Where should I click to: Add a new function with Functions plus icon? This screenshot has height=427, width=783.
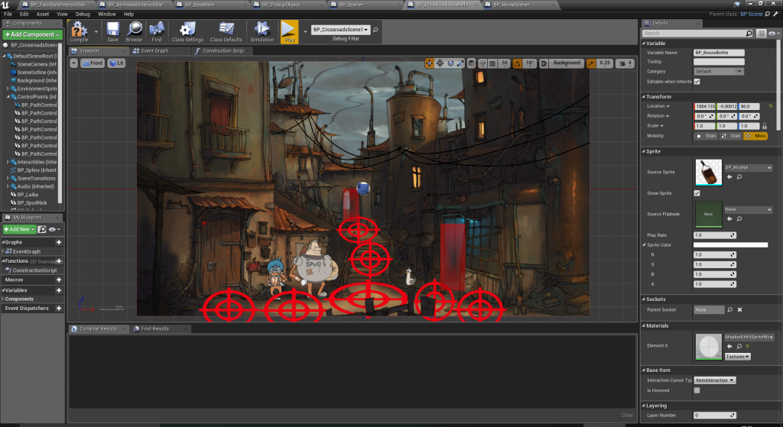(x=59, y=261)
